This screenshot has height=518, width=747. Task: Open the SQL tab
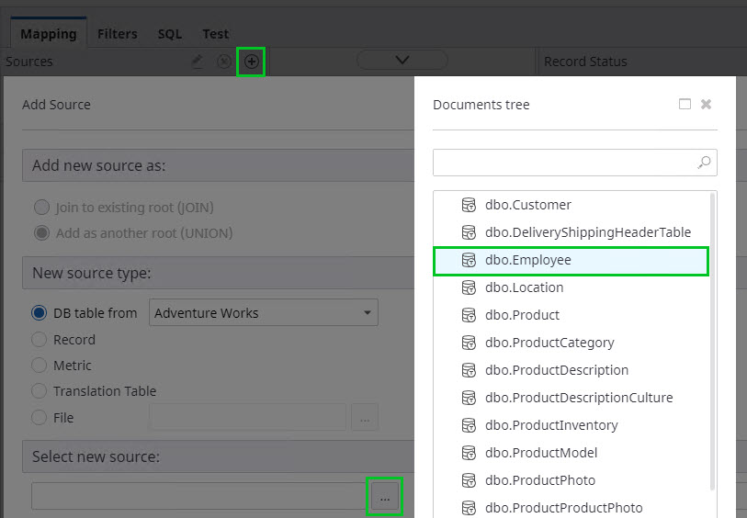169,34
